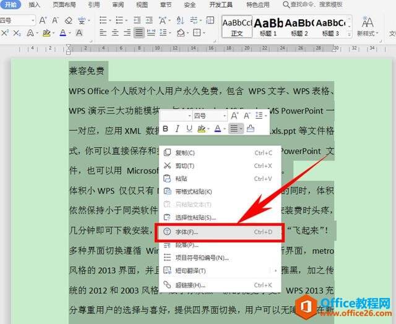The height and width of the screenshot is (324, 396).
Task: Clear formatting with the ribbon eraser icon
Action: [x=69, y=20]
